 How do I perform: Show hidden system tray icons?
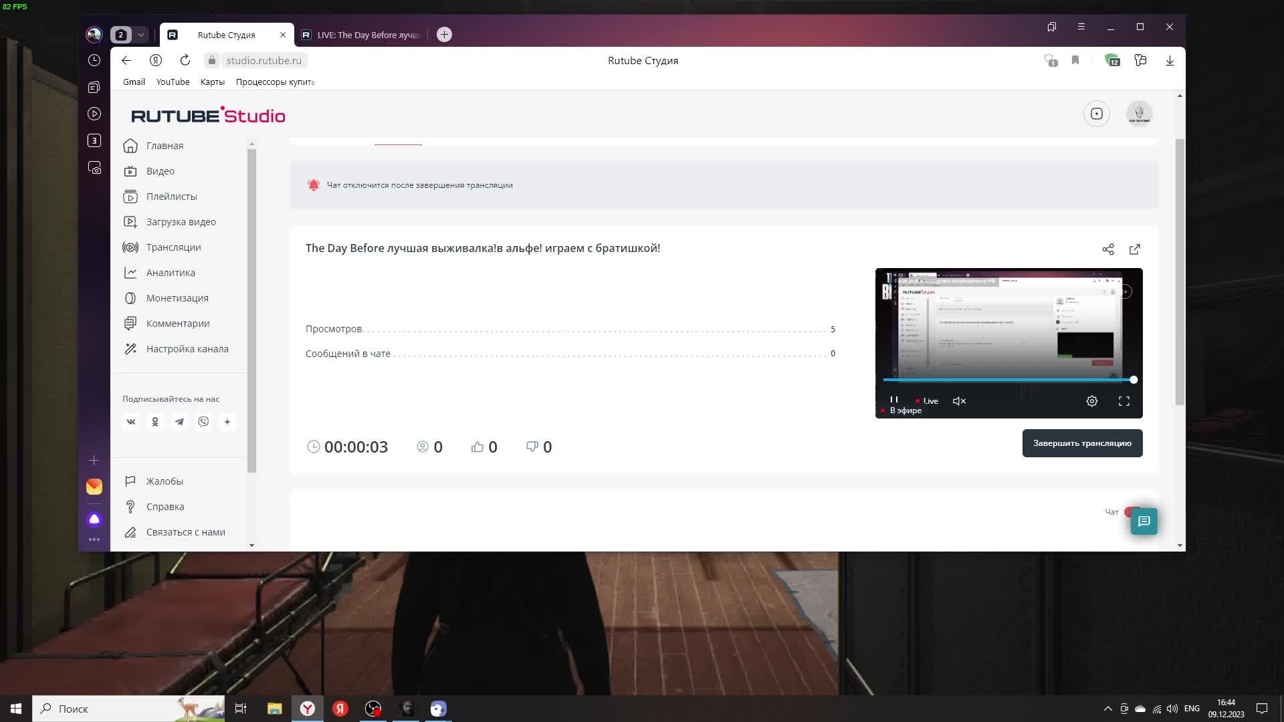click(1107, 709)
